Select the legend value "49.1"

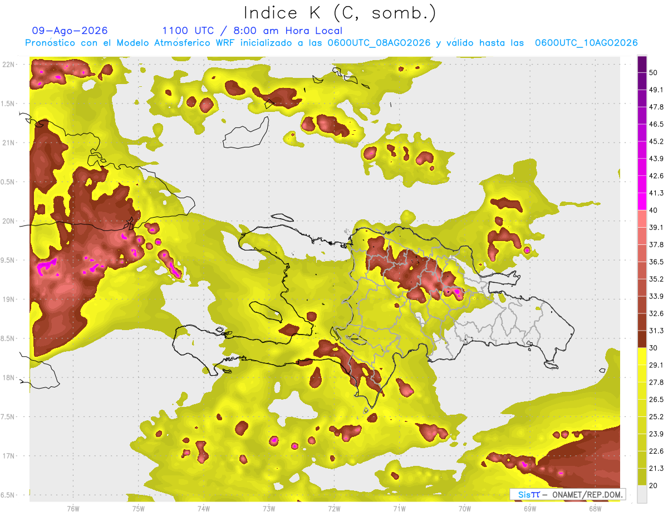tap(656, 90)
